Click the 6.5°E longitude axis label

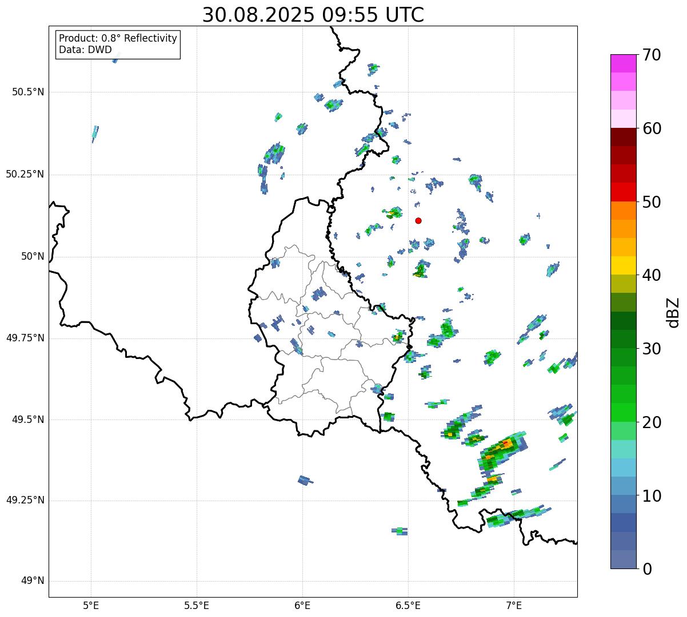[x=408, y=604]
